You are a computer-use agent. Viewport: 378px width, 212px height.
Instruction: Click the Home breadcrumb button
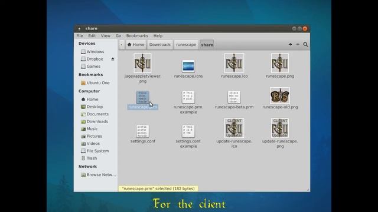(x=136, y=45)
